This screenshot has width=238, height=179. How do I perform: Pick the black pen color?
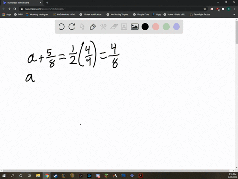click(145, 27)
